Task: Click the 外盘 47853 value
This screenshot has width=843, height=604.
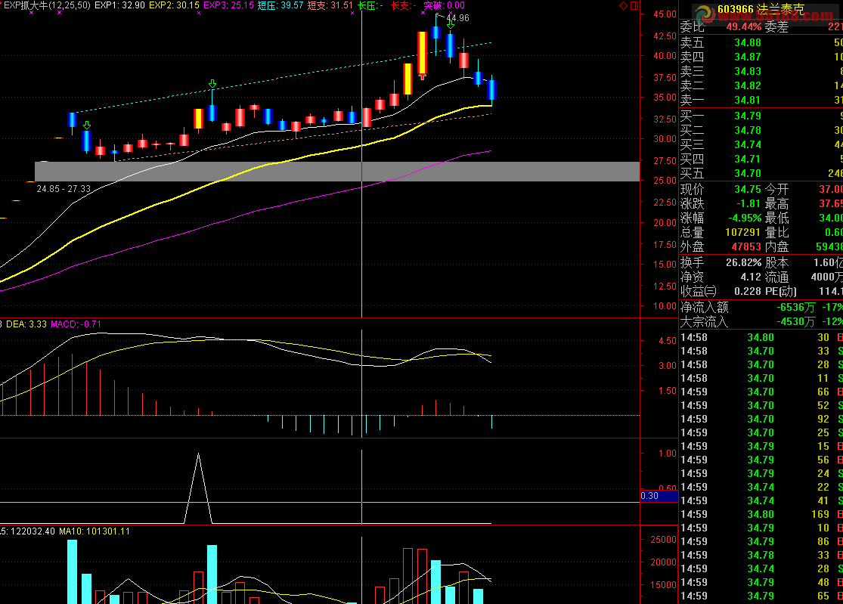Action: click(746, 247)
